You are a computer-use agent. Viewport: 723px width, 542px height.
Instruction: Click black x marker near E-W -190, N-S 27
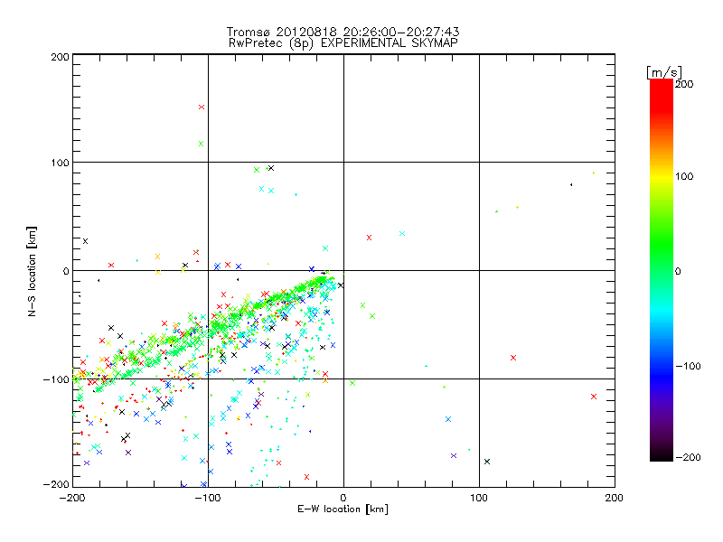[x=86, y=241]
